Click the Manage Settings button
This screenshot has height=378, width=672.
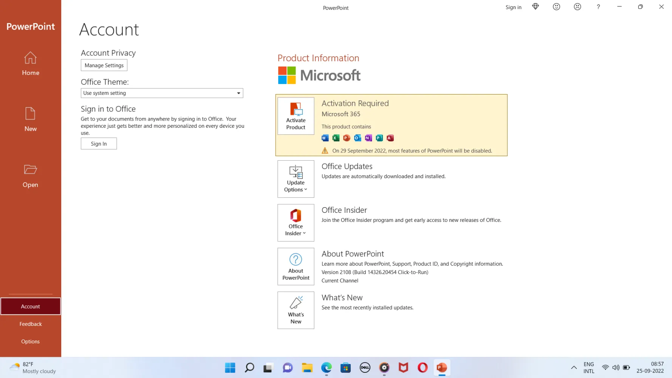point(104,65)
